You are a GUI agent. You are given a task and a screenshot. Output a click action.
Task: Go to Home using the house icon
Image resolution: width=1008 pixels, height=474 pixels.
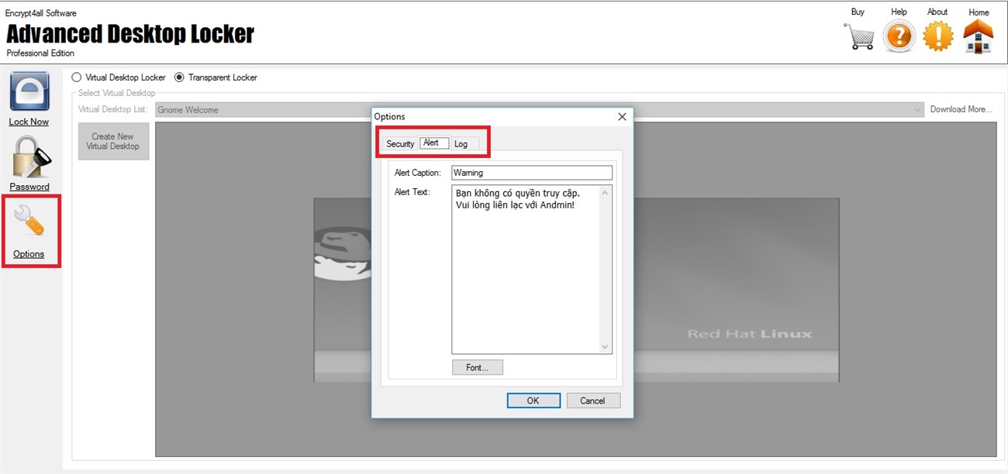pyautogui.click(x=978, y=35)
